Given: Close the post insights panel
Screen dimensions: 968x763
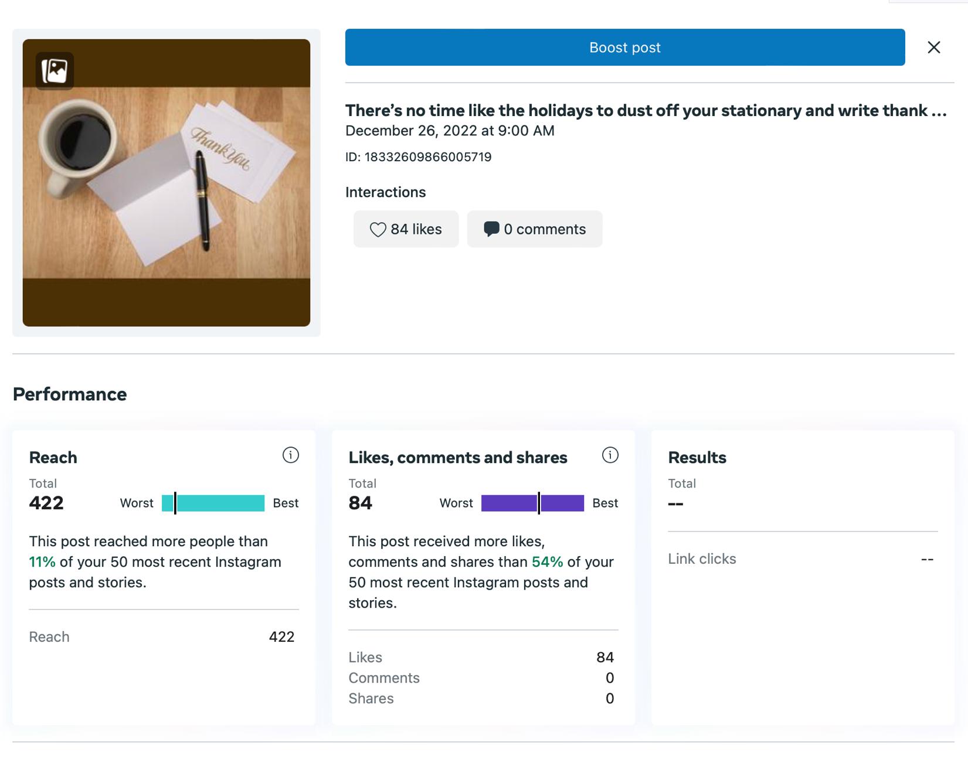Looking at the screenshot, I should coord(933,47).
